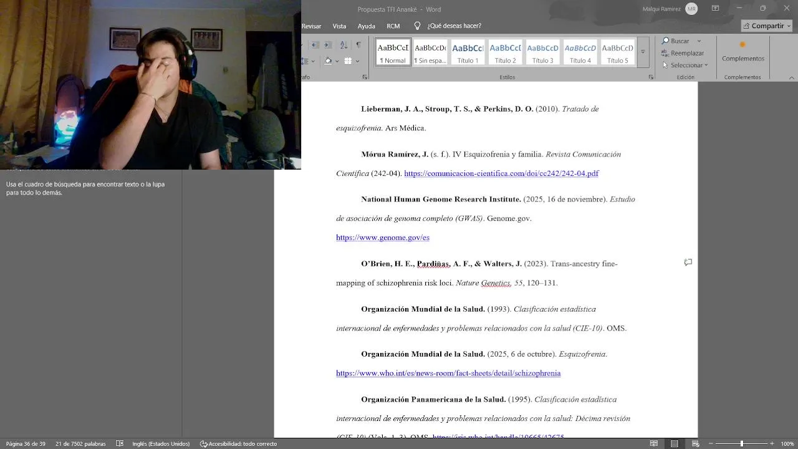Open comunicacion-cientifica.com PDF link
Screen dimensions: 798x449
[x=501, y=173]
